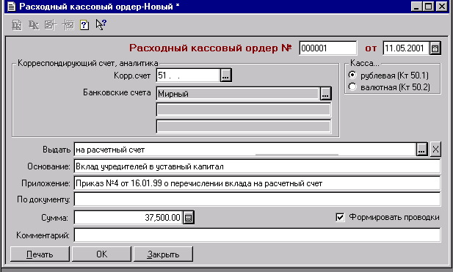Viewport: 453px width, 272px height.
Task: Open selection button beside Выдать field
Action: (x=422, y=150)
